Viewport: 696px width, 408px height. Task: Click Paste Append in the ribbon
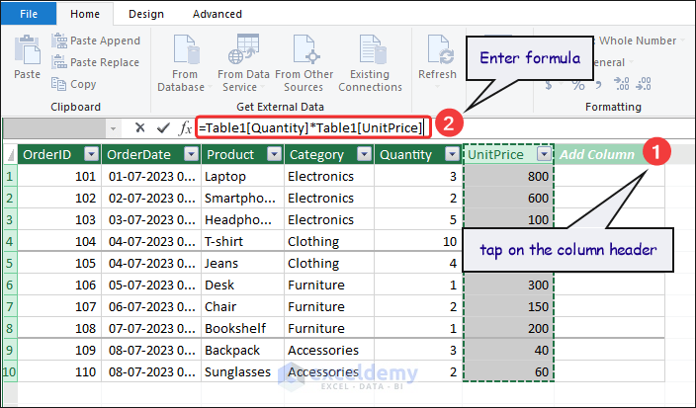click(96, 41)
